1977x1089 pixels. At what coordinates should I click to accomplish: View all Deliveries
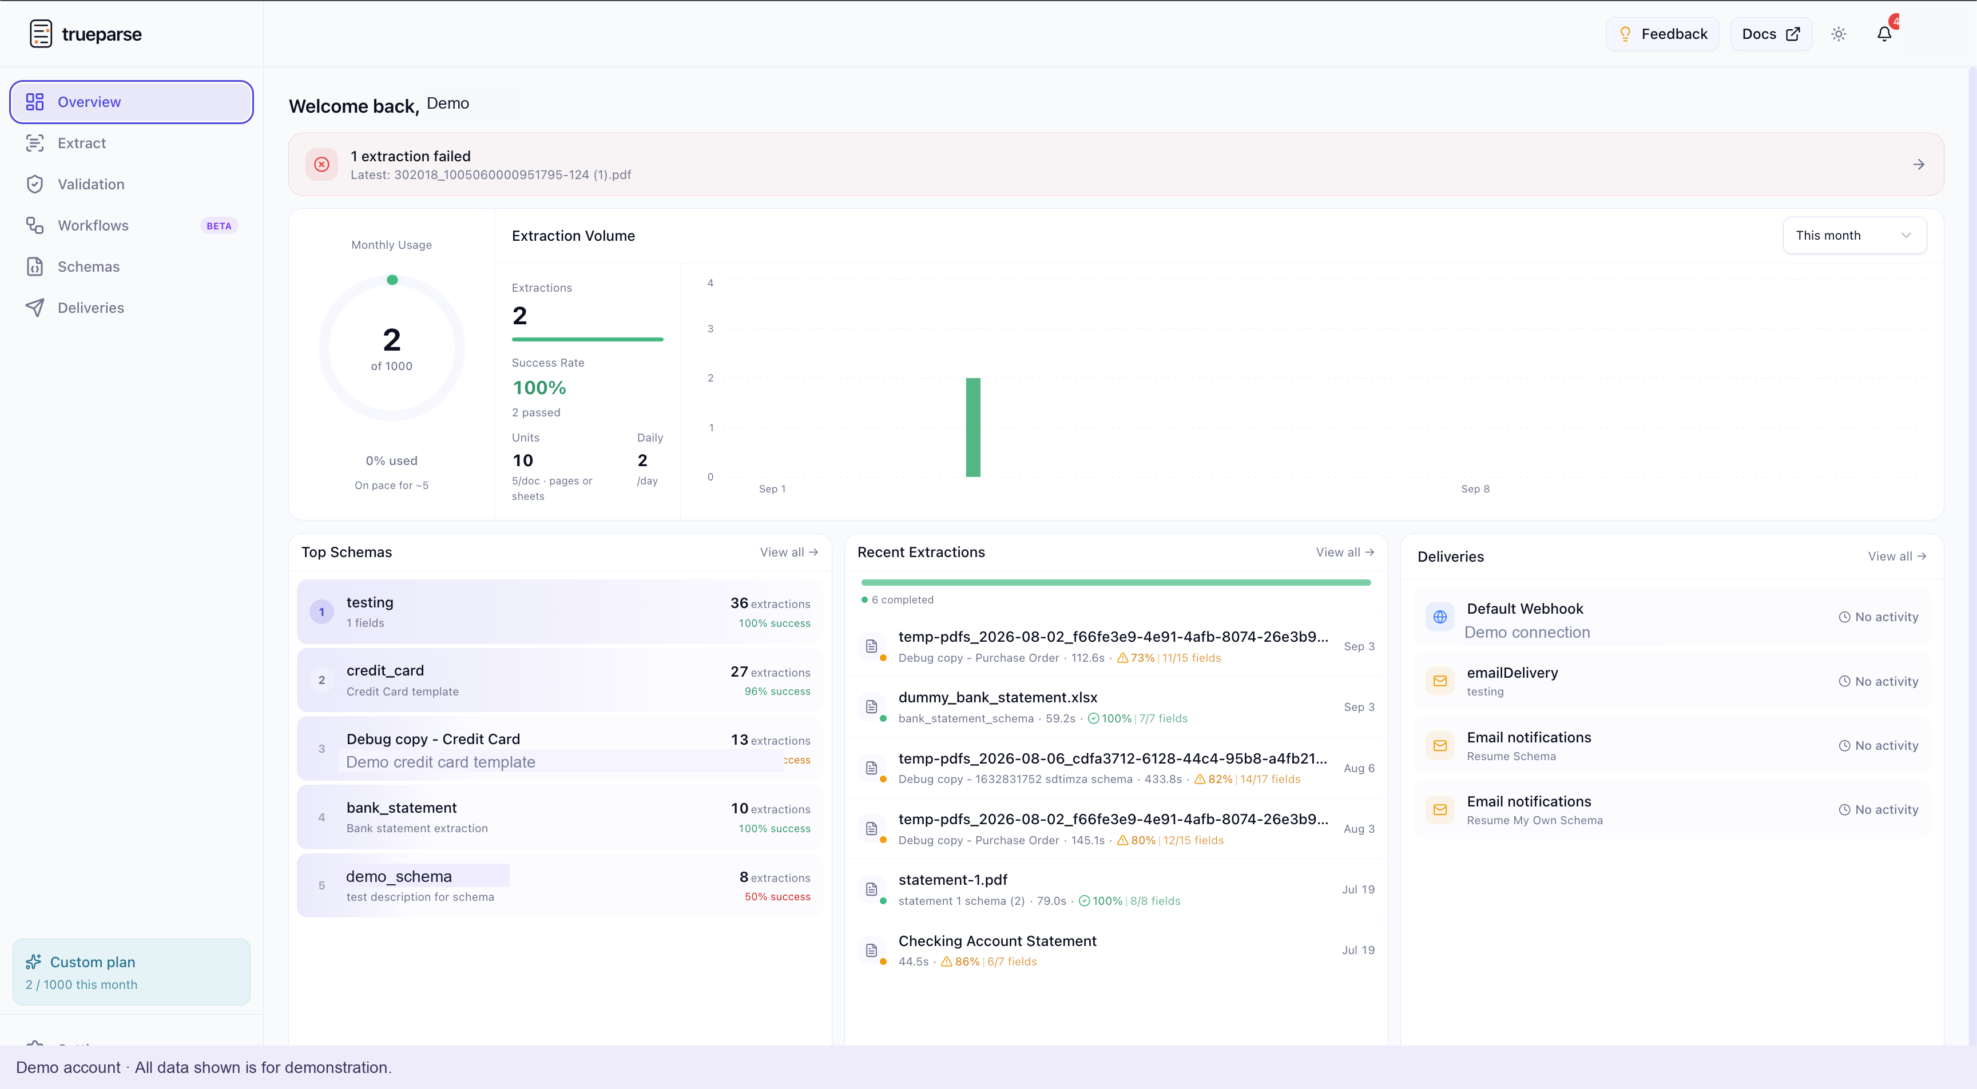(x=1897, y=557)
